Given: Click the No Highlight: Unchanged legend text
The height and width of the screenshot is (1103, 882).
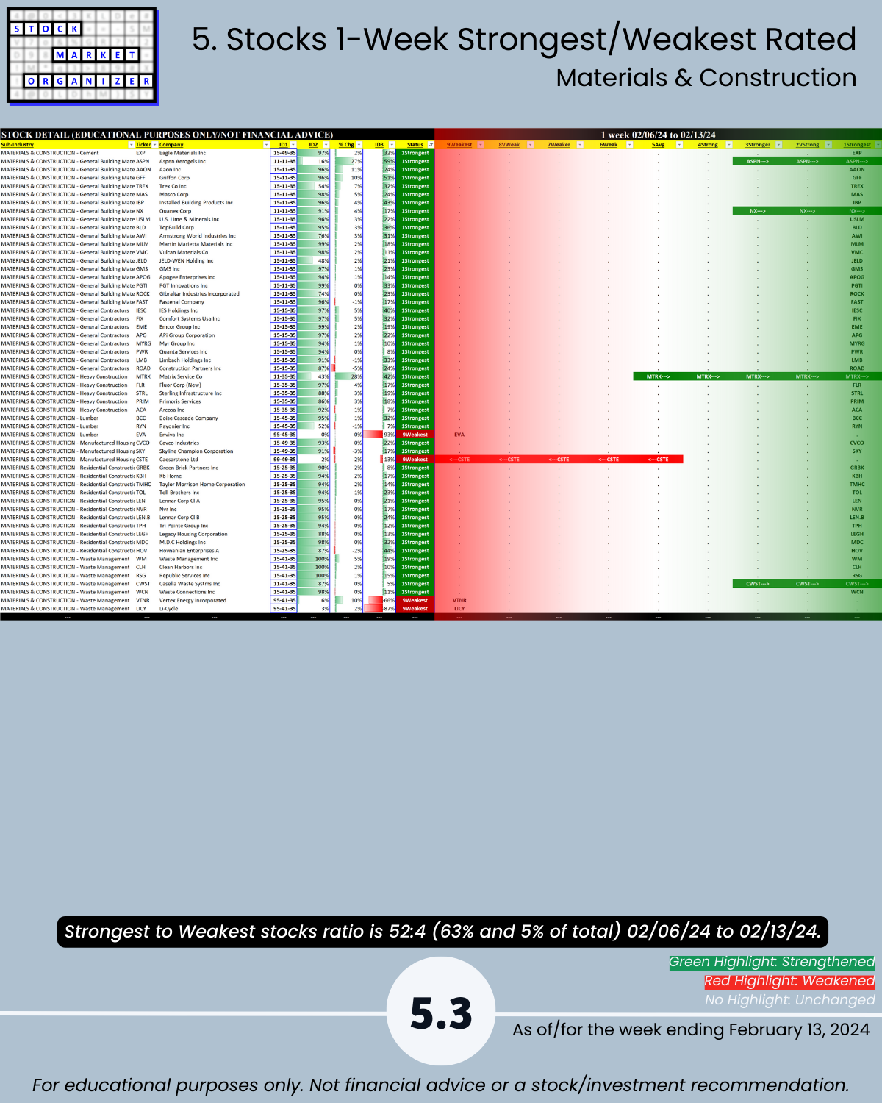Looking at the screenshot, I should click(x=789, y=1000).
